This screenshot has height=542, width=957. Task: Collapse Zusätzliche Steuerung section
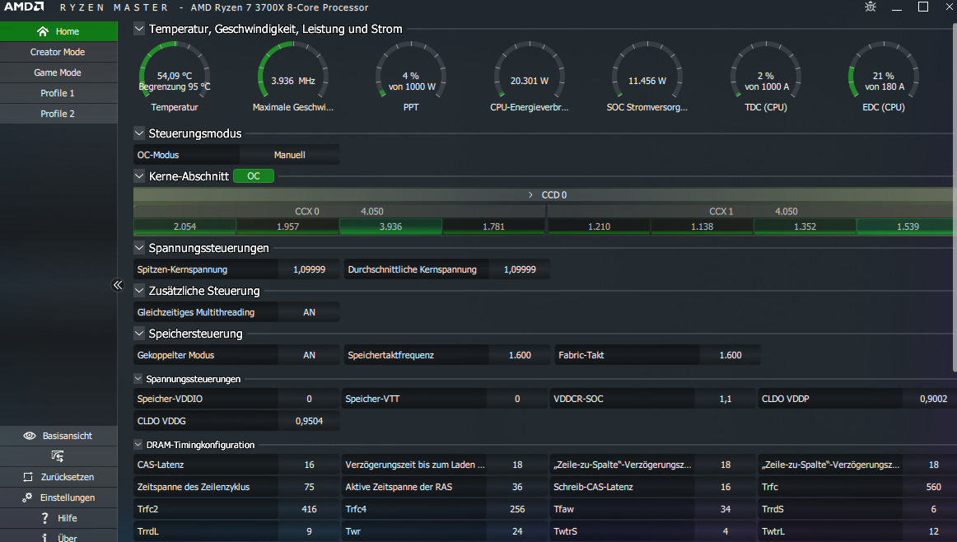[x=139, y=291]
